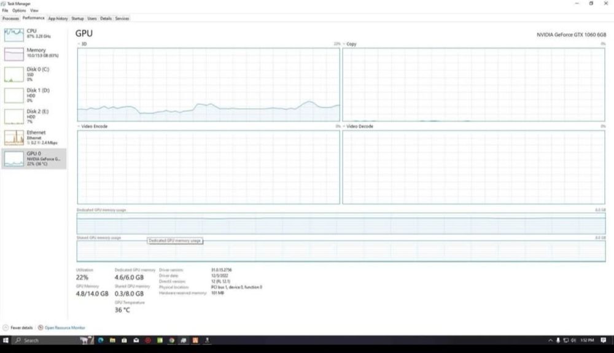614x353 pixels.
Task: Switch to the App history tab
Action: click(x=58, y=18)
